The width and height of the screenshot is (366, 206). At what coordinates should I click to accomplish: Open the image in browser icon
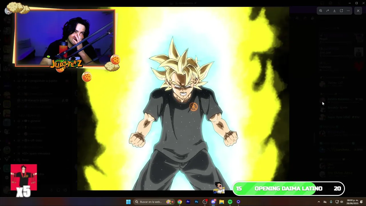(x=341, y=11)
